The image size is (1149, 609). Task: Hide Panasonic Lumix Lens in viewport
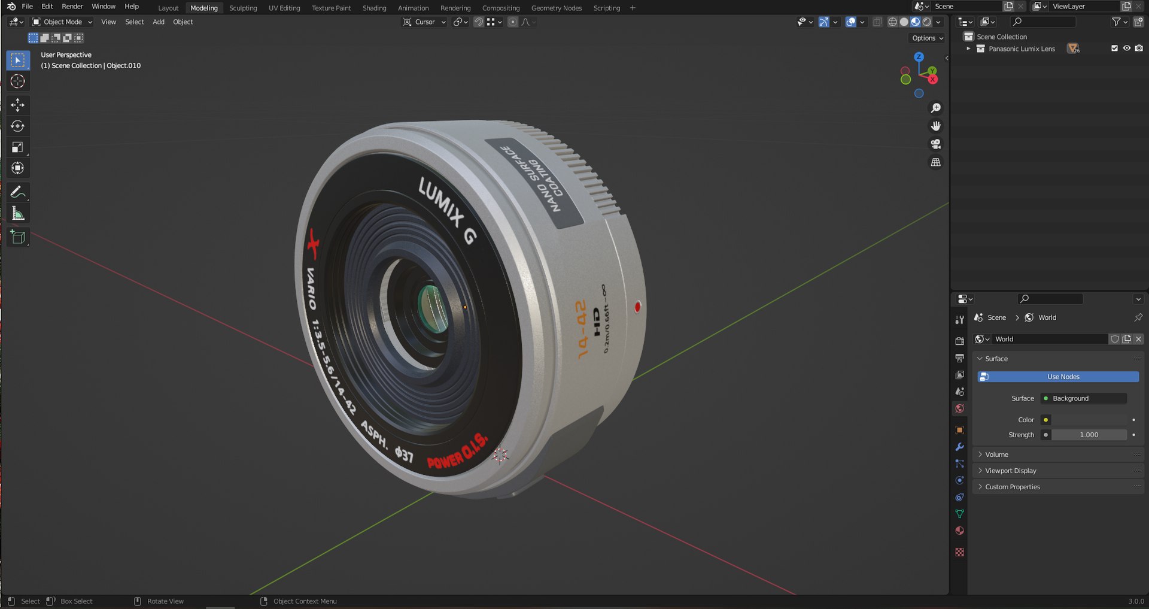pyautogui.click(x=1126, y=49)
